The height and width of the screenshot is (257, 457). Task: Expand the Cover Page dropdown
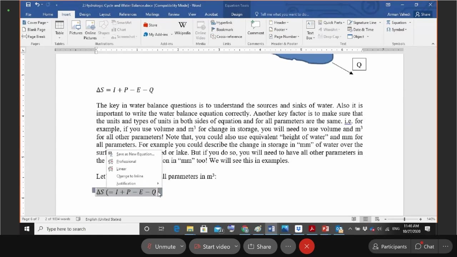click(48, 22)
